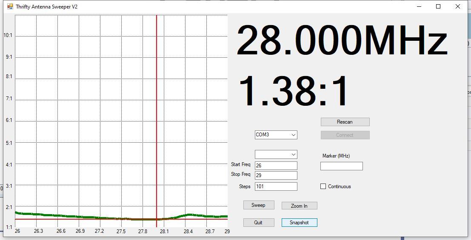Click the 1.38:1 SWR readout
Image resolution: width=471 pixels, height=240 pixels.
pyautogui.click(x=293, y=91)
